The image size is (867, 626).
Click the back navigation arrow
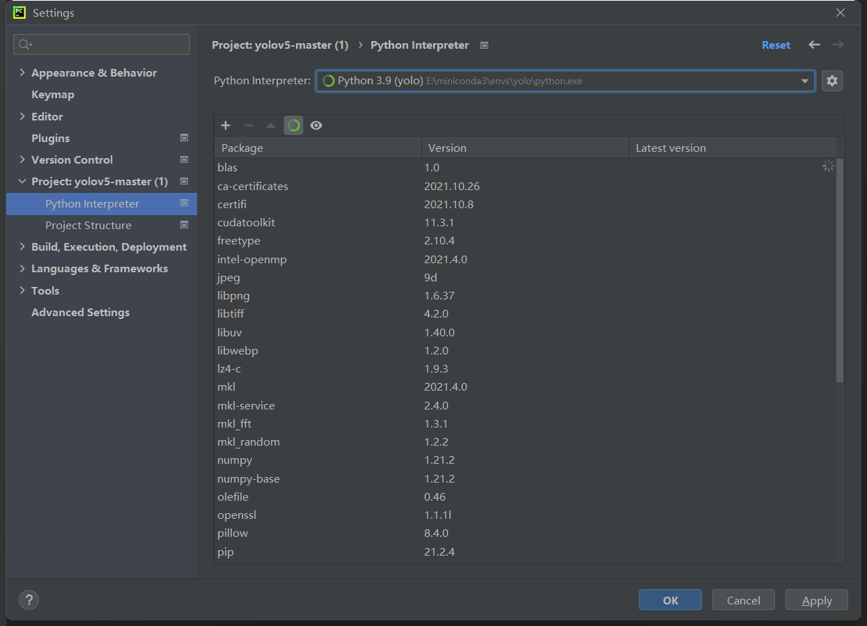[814, 45]
